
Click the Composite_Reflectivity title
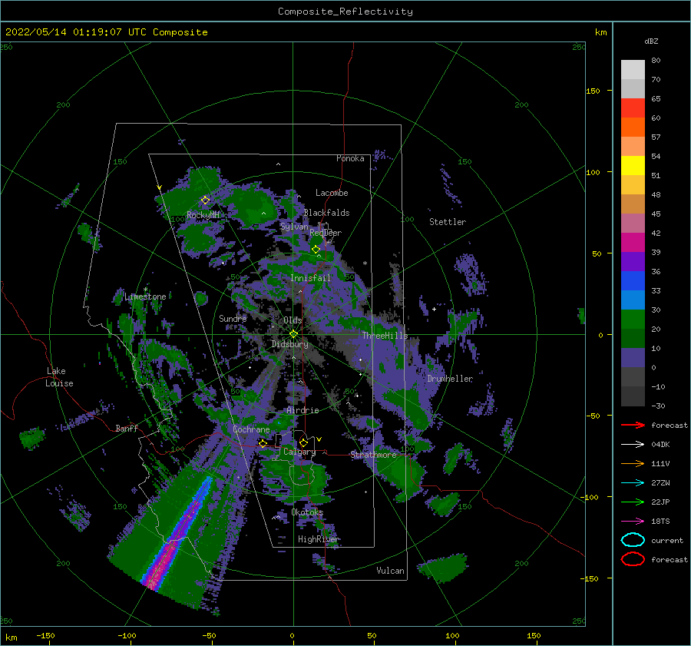point(345,12)
